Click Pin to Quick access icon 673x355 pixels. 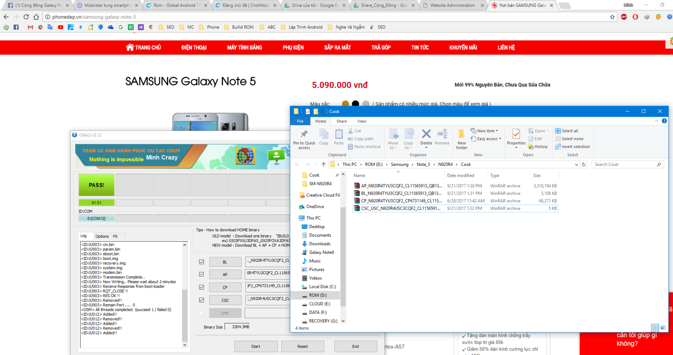click(304, 139)
